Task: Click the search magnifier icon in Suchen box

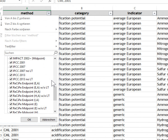Action: click(x=55, y=53)
